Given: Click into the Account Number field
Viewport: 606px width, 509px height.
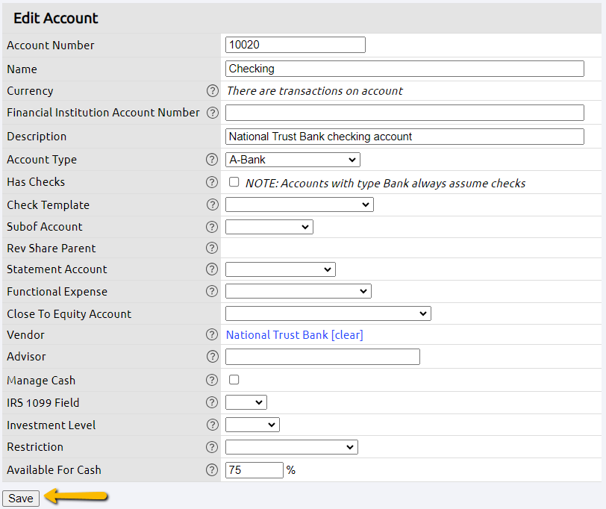Looking at the screenshot, I should 296,45.
